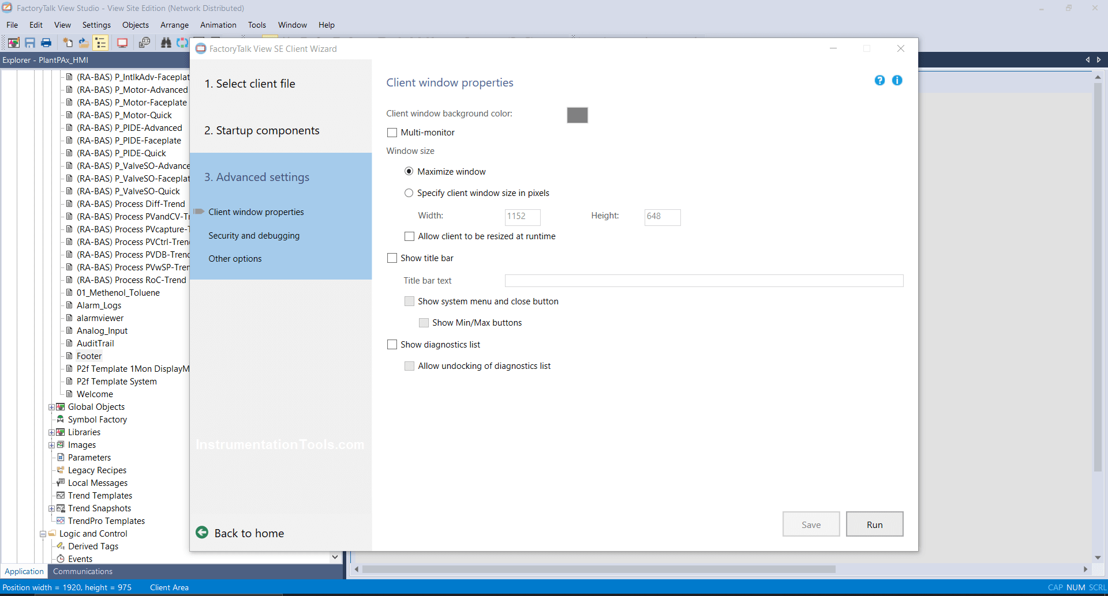Toggle the Explorer tree view toolbar icon
This screenshot has height=596, width=1108.
pos(100,43)
